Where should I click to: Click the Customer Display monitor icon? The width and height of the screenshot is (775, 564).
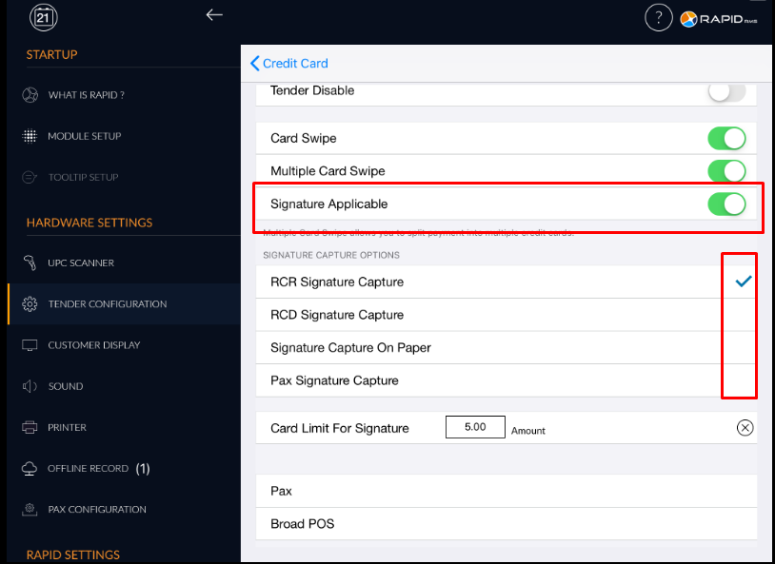coord(30,345)
